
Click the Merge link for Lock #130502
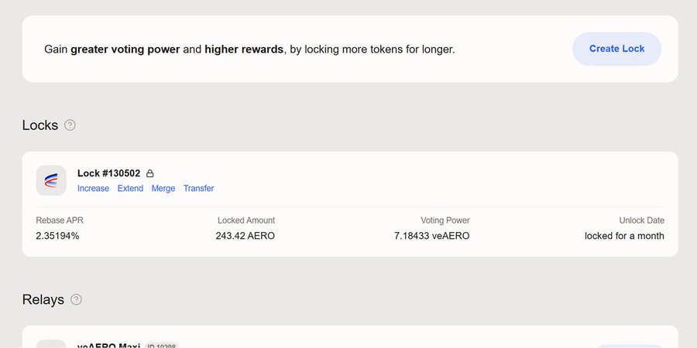click(163, 188)
